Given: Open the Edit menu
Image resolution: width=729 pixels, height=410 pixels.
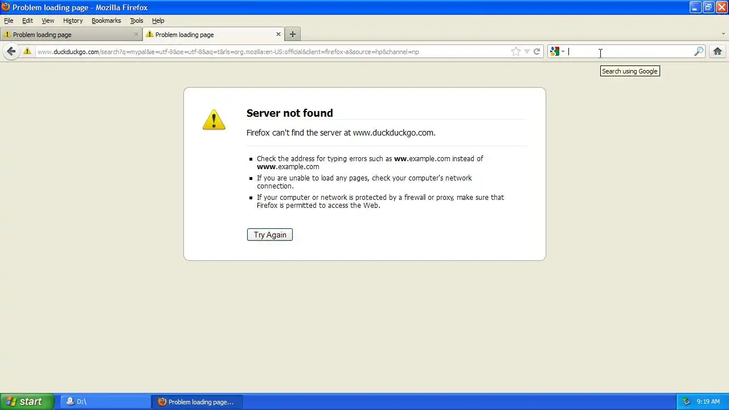Looking at the screenshot, I should point(27,20).
